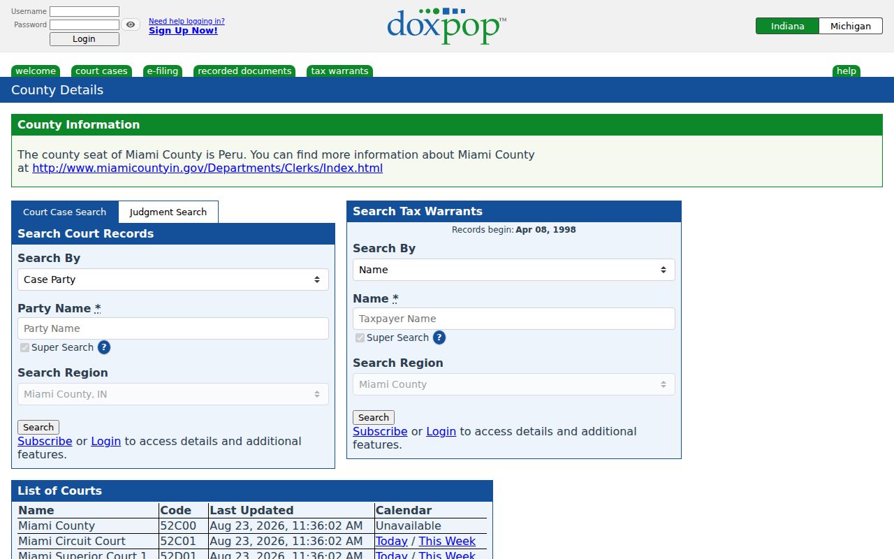Click Search in Search Tax Warrants
The width and height of the screenshot is (894, 559).
[x=374, y=417]
